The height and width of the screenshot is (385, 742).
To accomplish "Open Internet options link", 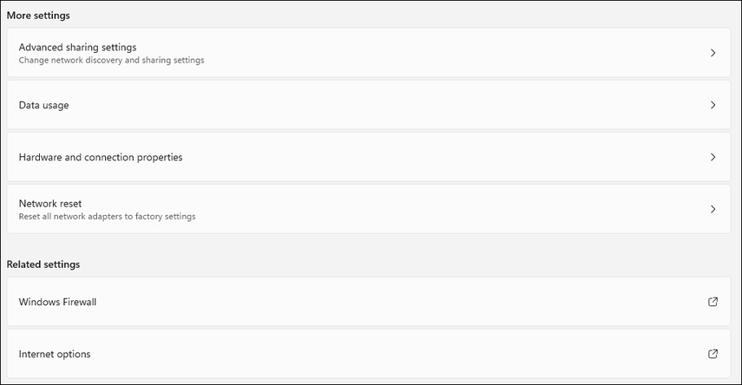I will (55, 354).
